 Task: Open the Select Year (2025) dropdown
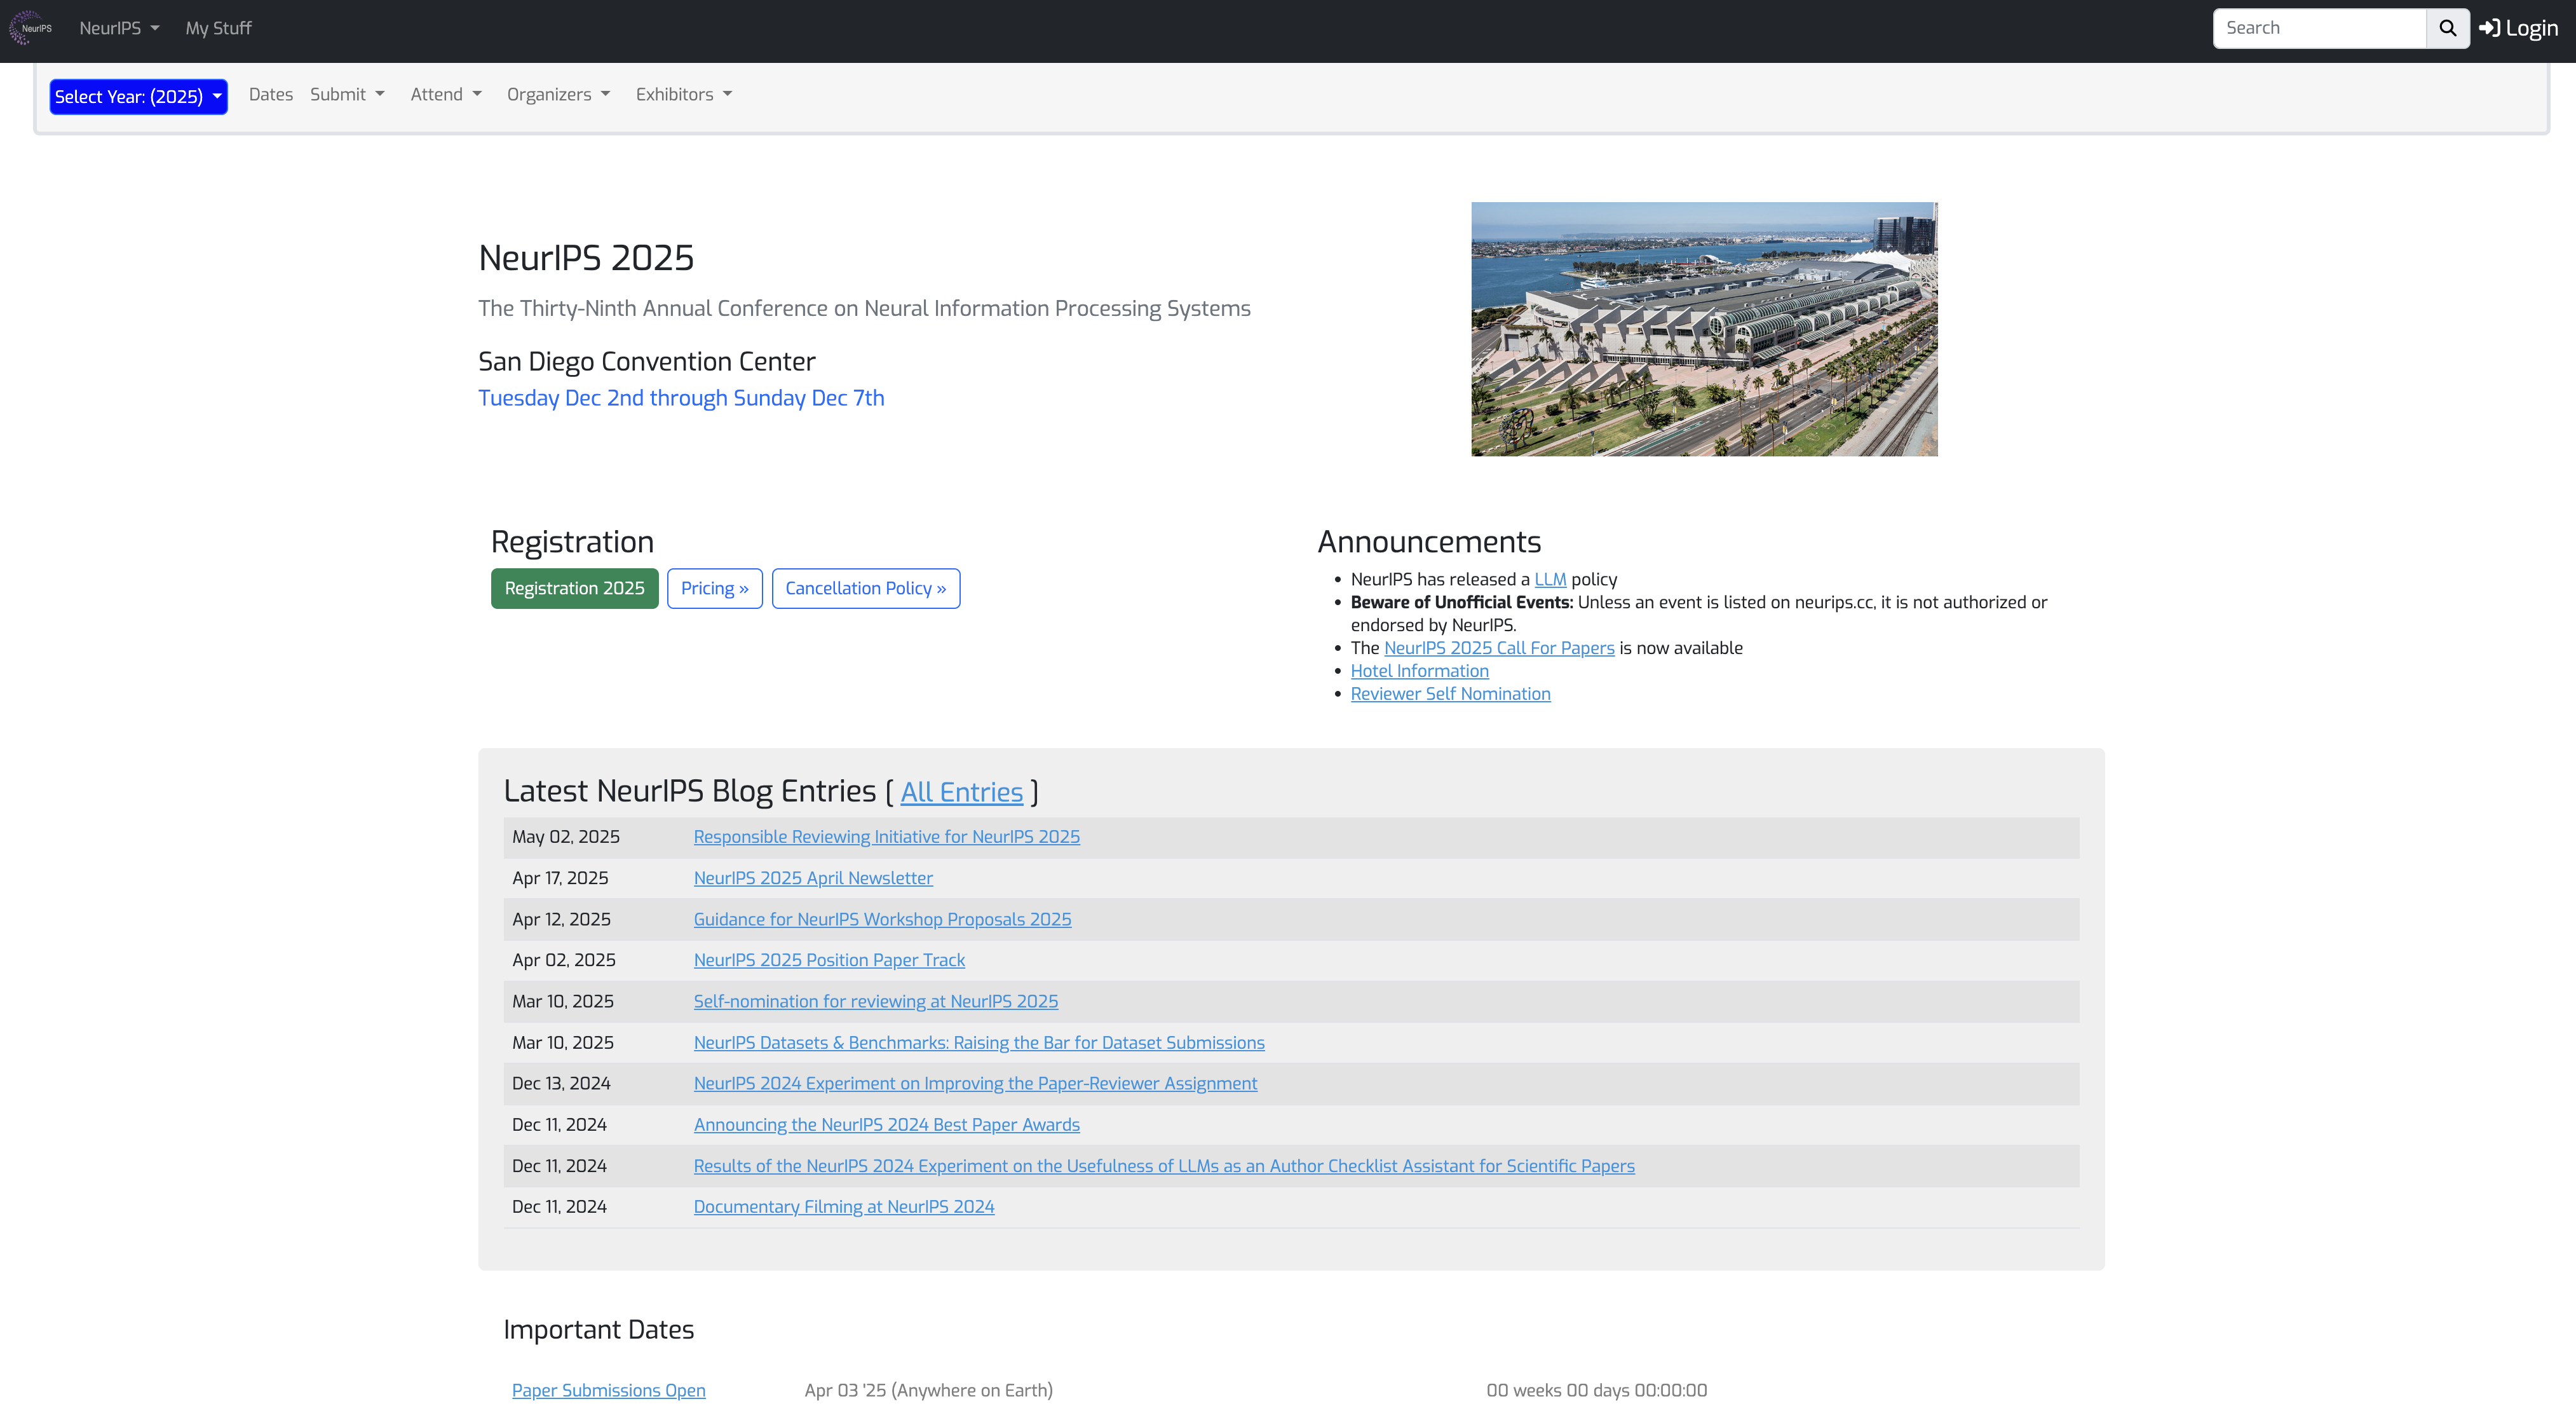[x=138, y=96]
